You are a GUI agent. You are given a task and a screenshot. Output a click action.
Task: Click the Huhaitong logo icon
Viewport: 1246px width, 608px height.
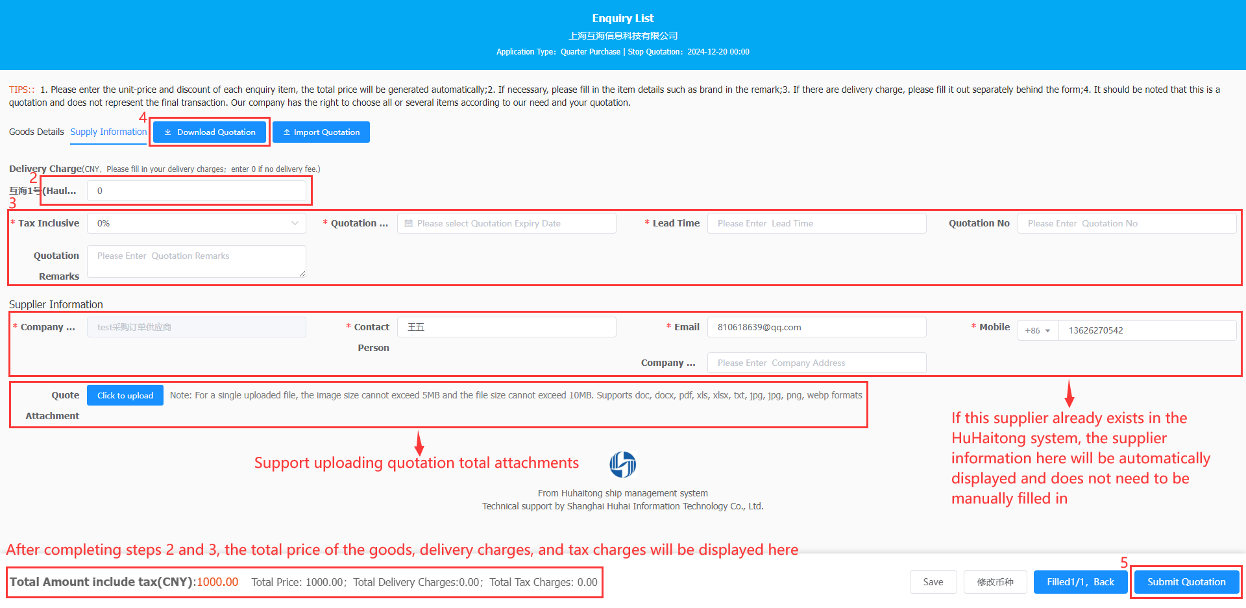623,465
